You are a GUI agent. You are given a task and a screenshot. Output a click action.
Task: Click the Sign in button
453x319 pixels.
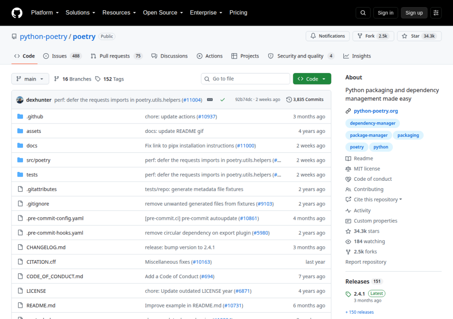click(x=385, y=13)
